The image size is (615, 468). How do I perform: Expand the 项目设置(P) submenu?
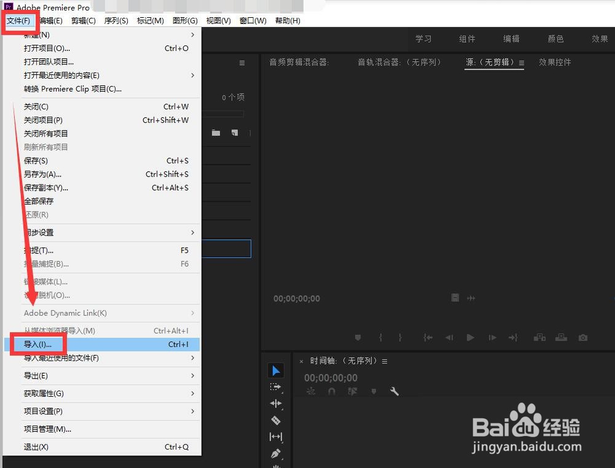pyautogui.click(x=102, y=411)
